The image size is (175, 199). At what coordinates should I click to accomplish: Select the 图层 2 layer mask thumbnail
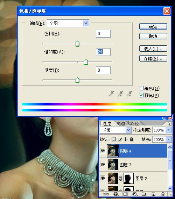pos(128,178)
